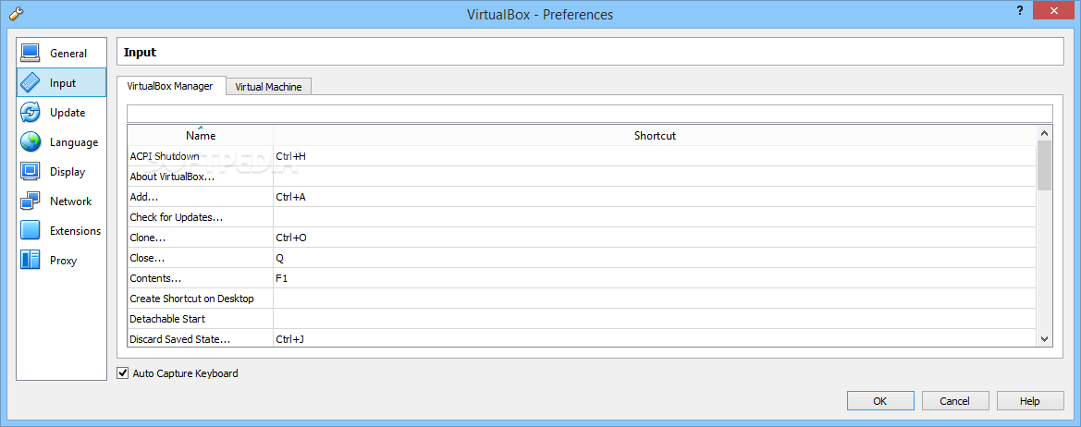Select the Display monitor icon
Viewport: 1081px width, 427px height.
[31, 172]
